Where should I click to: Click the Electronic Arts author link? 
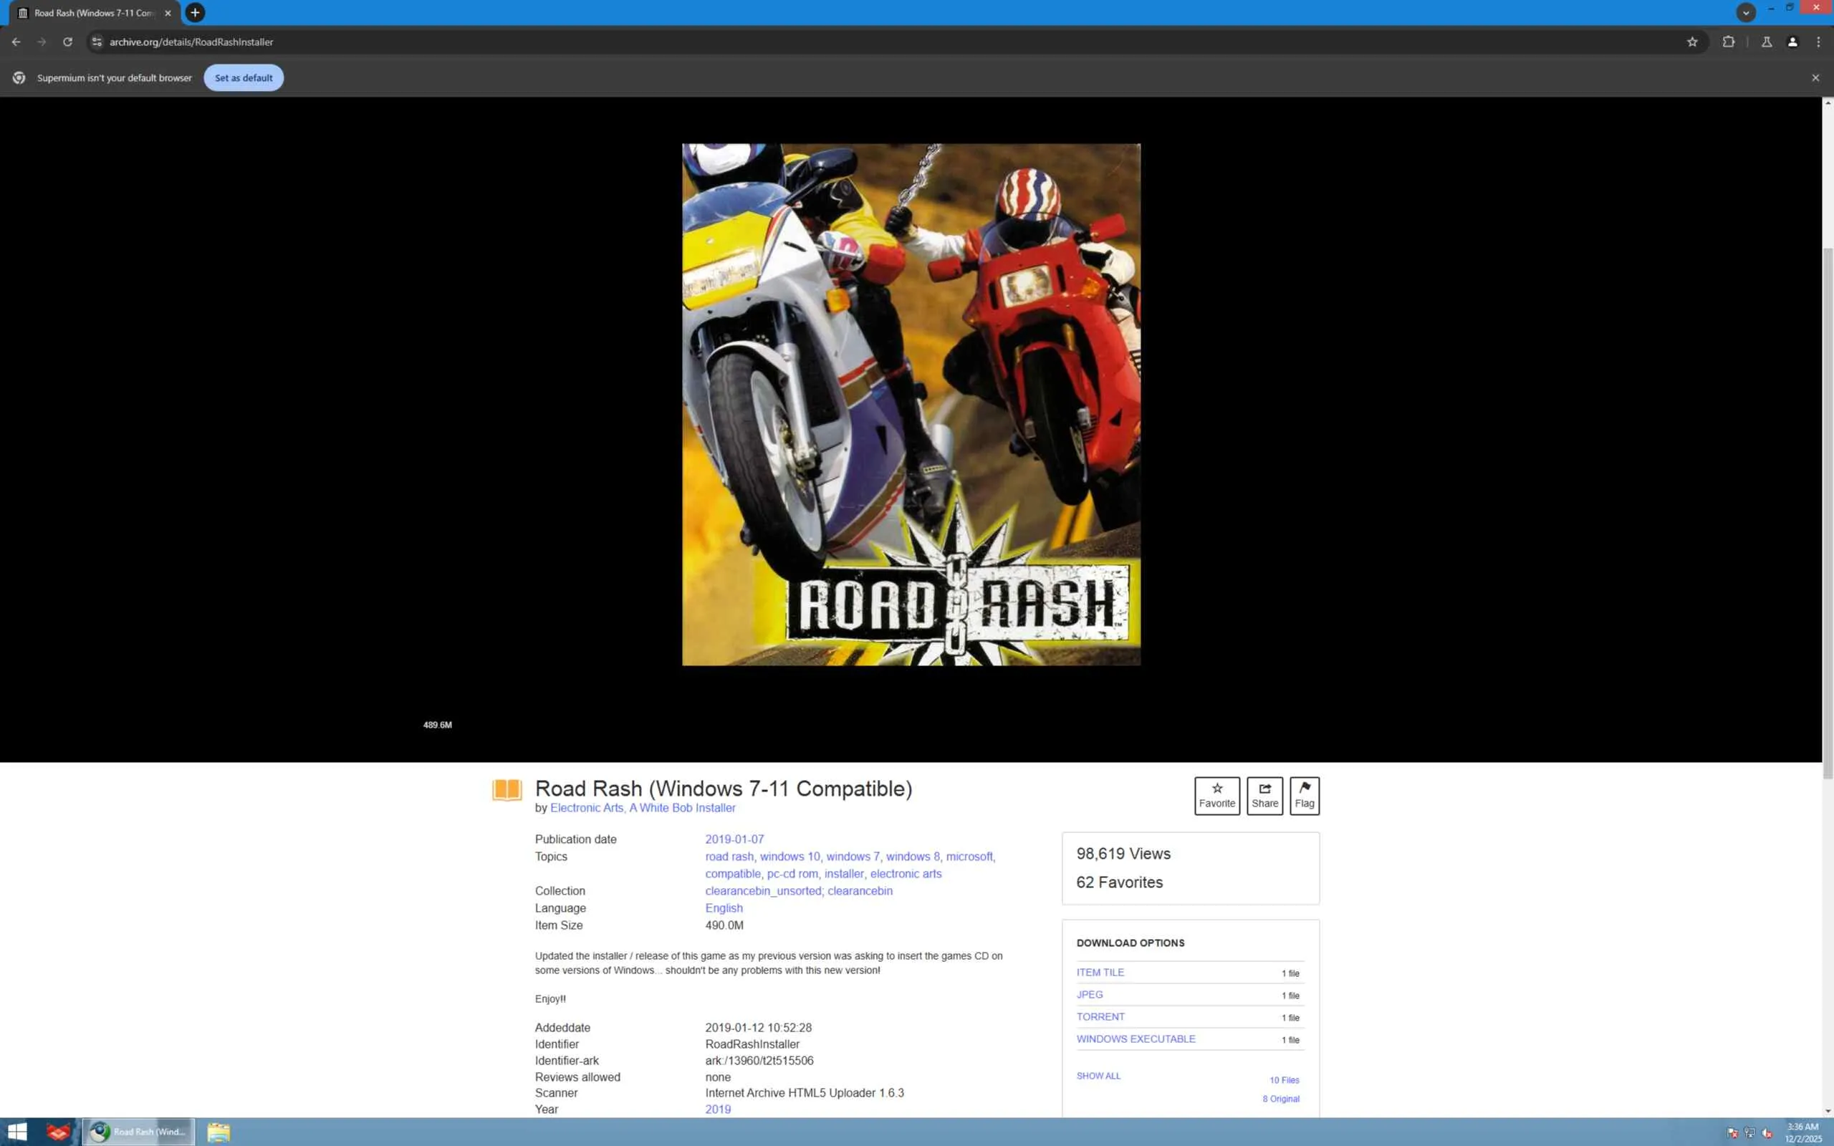click(x=586, y=808)
